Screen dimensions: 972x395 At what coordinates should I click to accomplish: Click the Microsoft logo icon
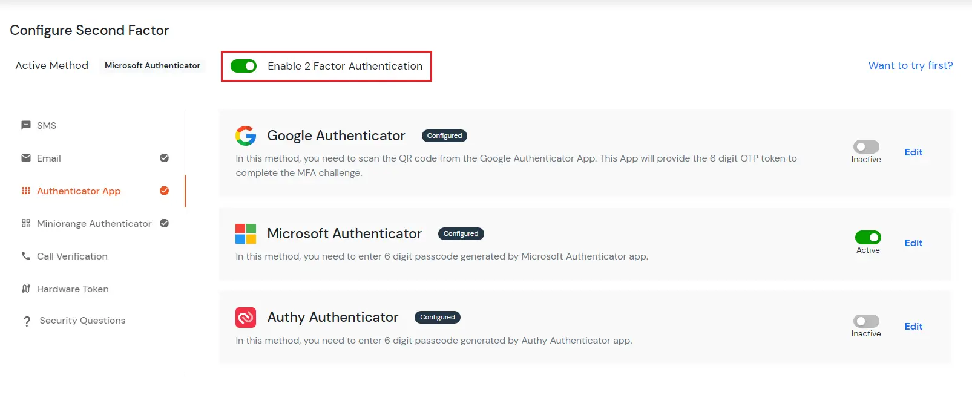tap(246, 233)
